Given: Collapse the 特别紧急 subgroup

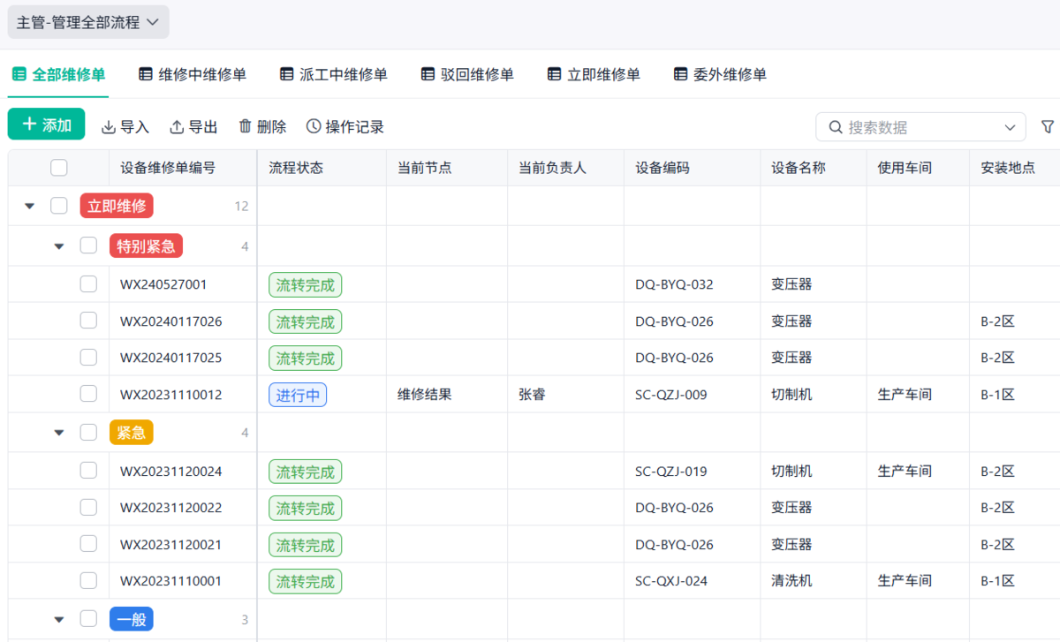Looking at the screenshot, I should tap(59, 246).
